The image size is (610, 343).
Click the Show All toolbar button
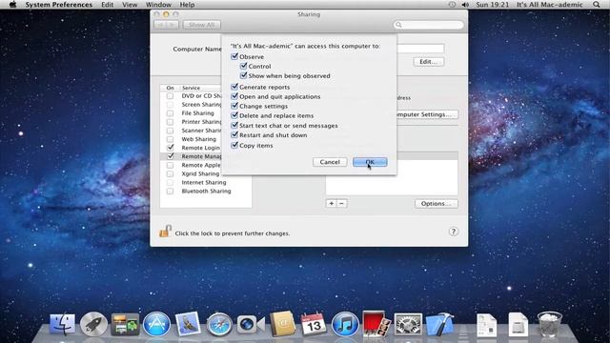click(x=201, y=25)
